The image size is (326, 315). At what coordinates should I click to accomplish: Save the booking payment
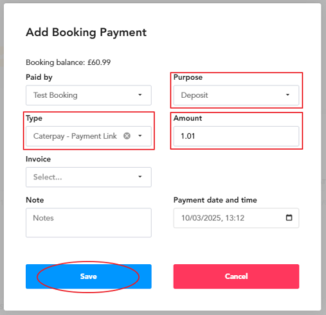[89, 276]
